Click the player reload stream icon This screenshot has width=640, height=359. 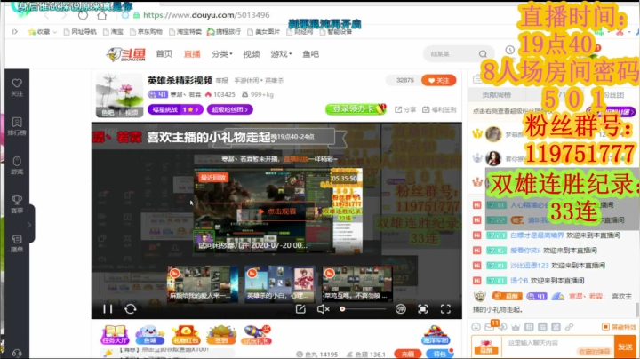tap(131, 309)
